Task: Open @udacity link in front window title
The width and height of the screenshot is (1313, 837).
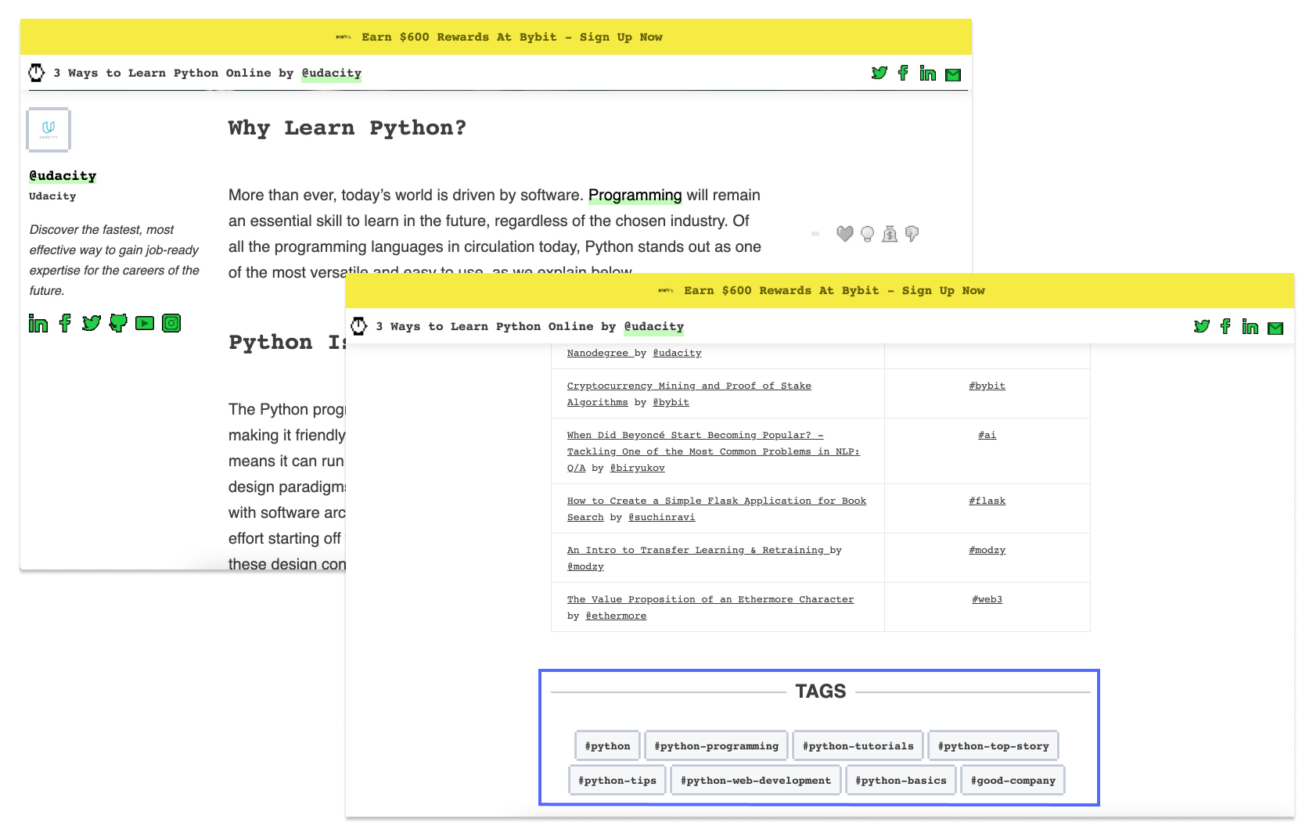Action: click(654, 326)
